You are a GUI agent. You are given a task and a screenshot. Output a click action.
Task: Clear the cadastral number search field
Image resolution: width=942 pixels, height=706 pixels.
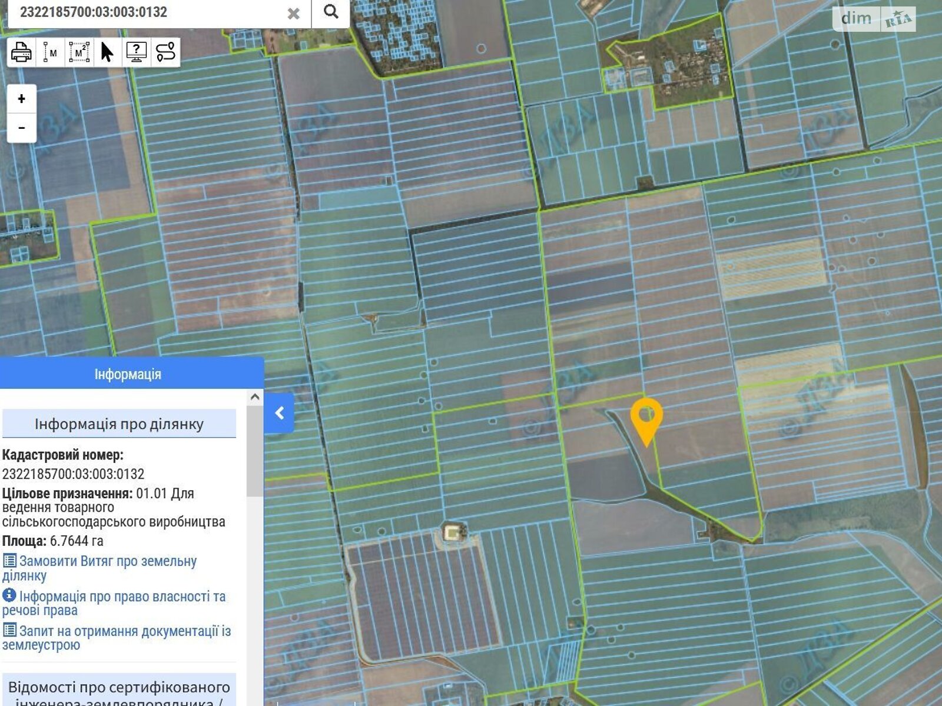(x=293, y=13)
